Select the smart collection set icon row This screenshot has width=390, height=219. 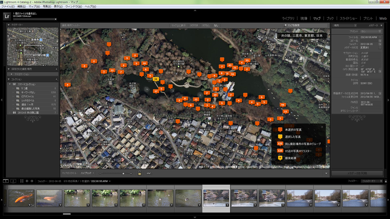pos(33,84)
